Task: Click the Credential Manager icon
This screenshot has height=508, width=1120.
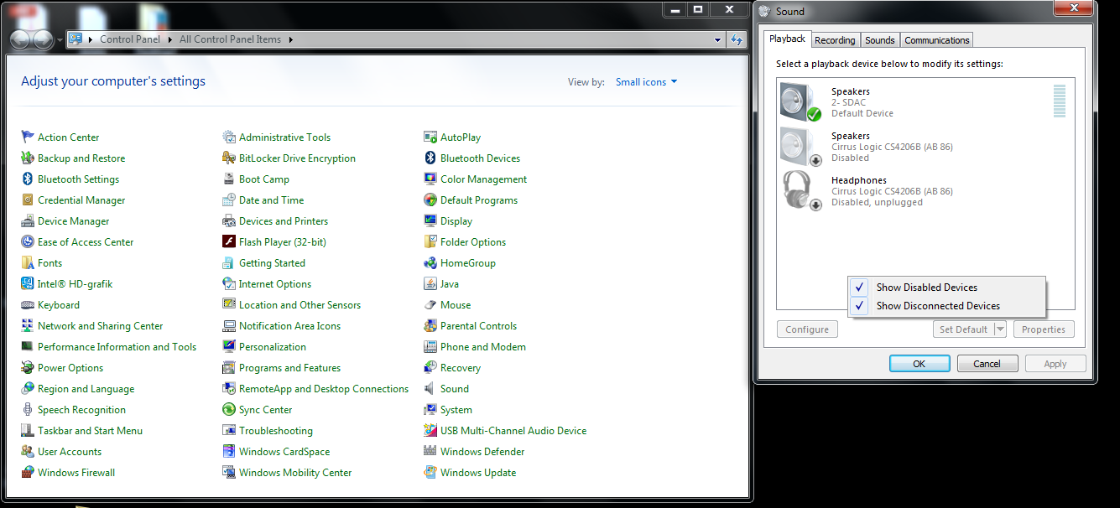Action: [28, 200]
